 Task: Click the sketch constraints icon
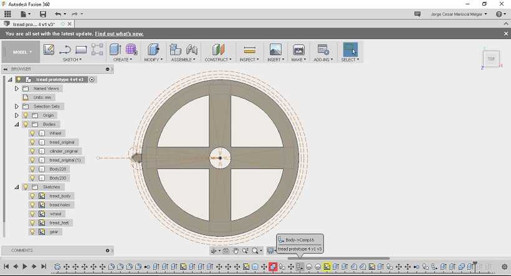(x=97, y=49)
